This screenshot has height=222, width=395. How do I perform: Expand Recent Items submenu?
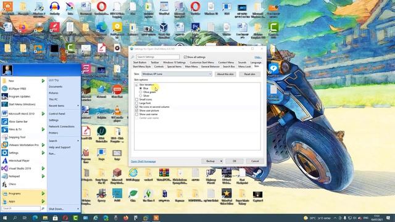tap(64, 105)
